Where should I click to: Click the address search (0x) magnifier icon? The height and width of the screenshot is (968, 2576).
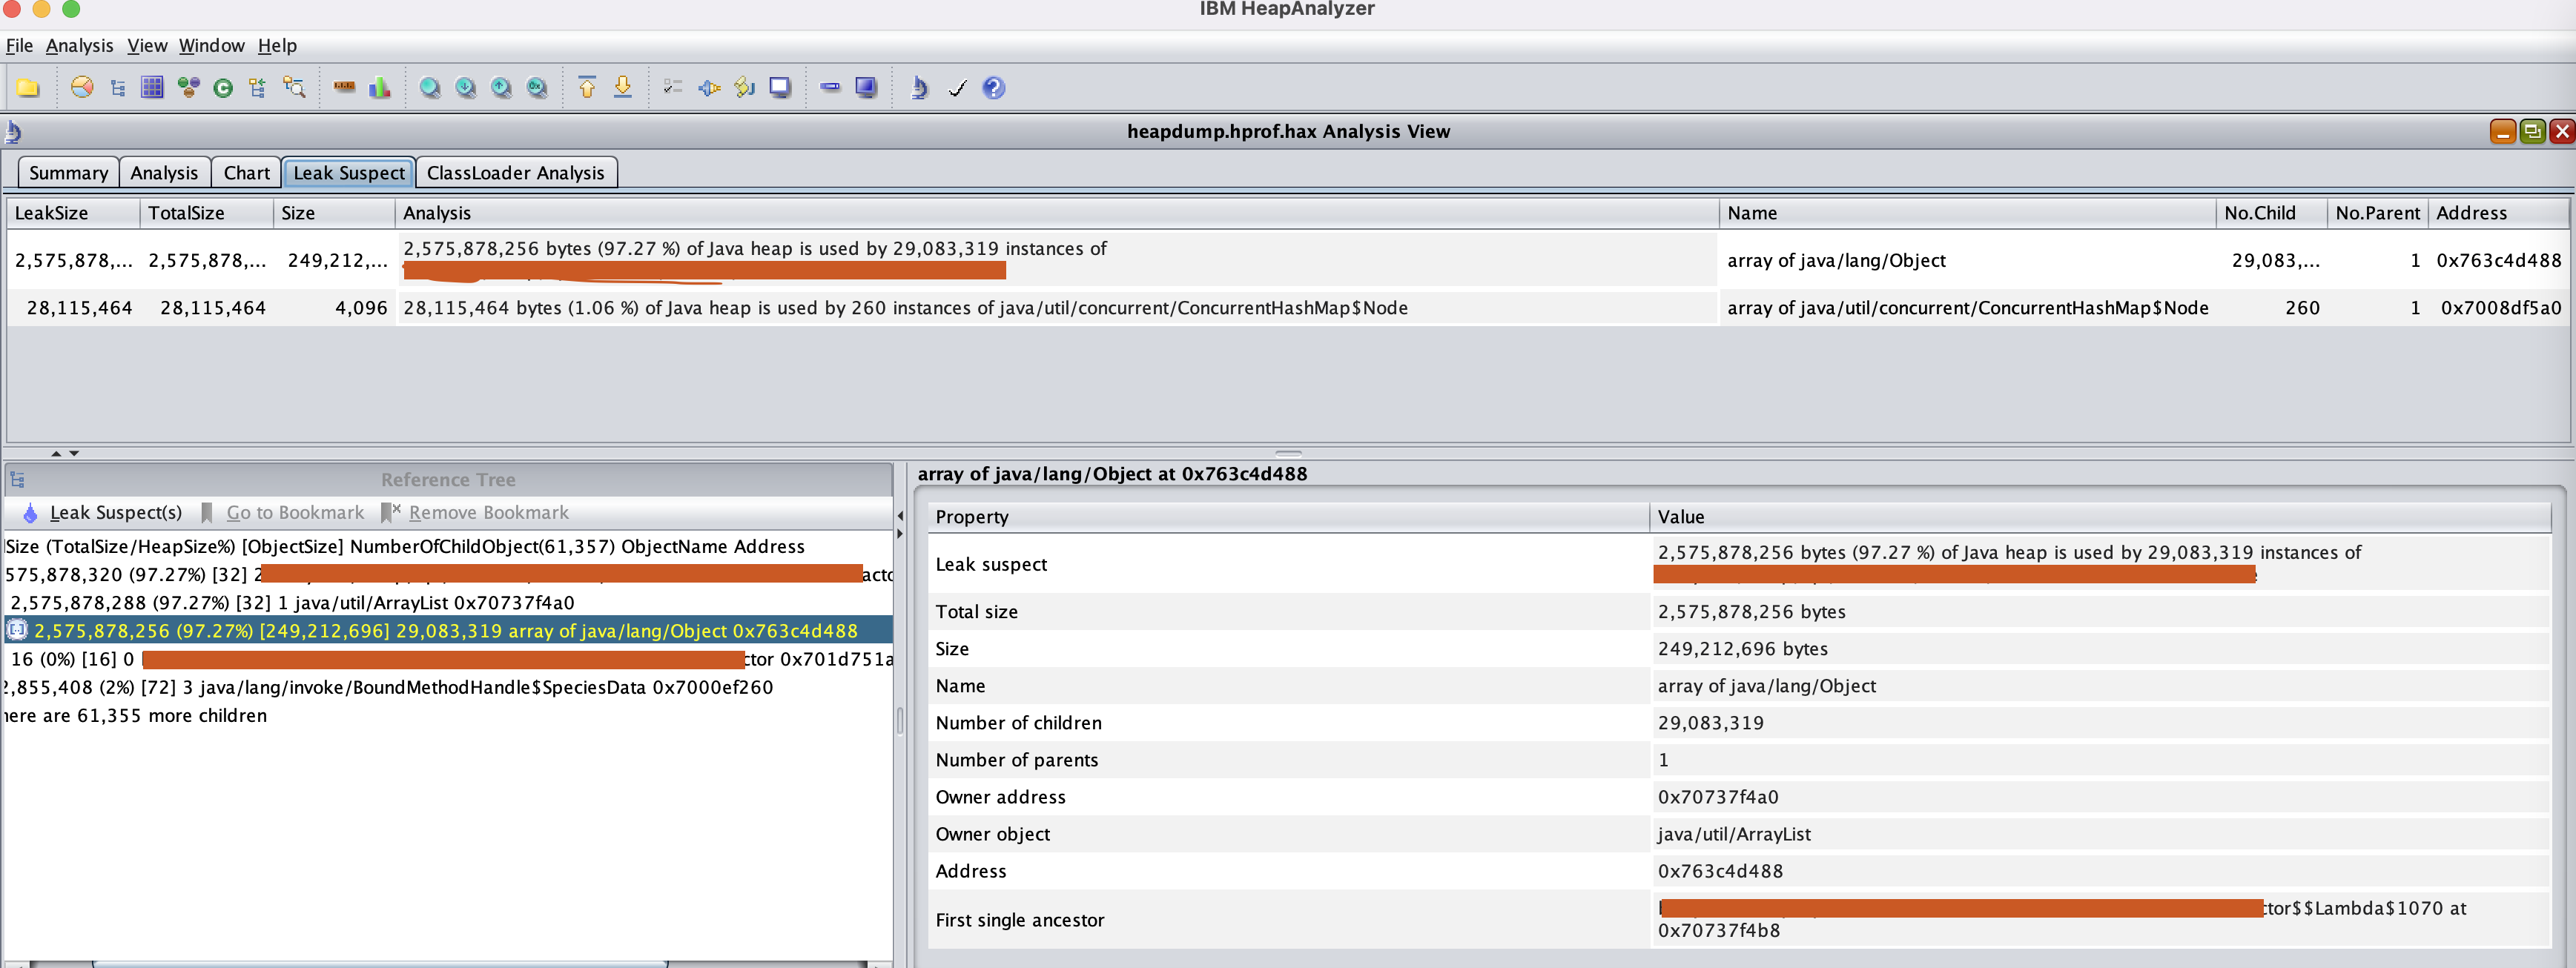coord(537,88)
